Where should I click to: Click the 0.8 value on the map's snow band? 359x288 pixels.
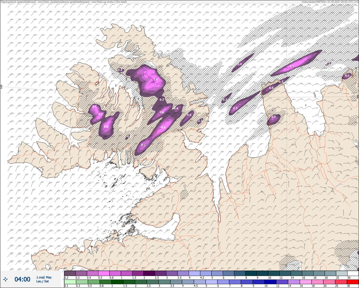point(163,128)
